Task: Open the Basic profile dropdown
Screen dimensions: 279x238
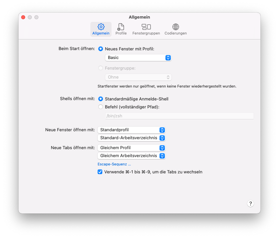Action: coord(138,58)
